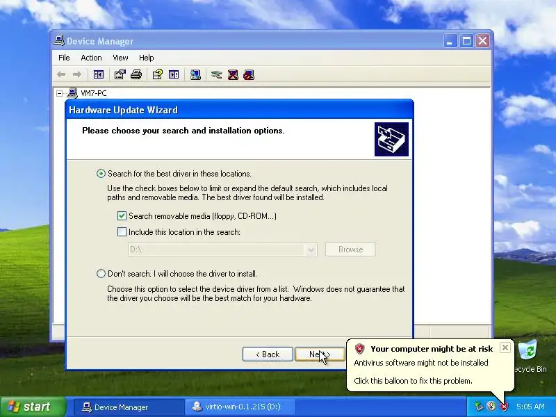Screen dimensions: 556x417
Task: Click the red shield icon inside the balloon
Action: pos(359,349)
